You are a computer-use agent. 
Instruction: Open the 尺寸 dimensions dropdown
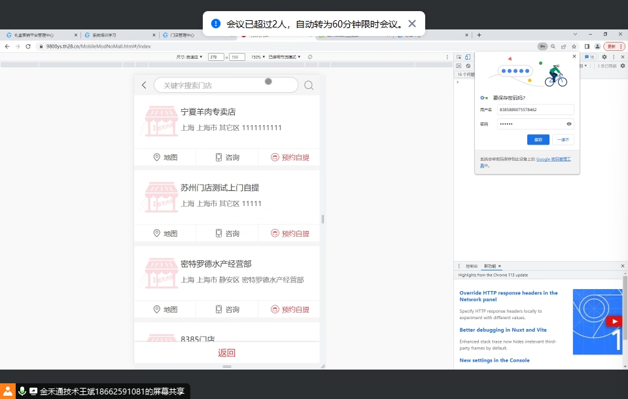(190, 58)
